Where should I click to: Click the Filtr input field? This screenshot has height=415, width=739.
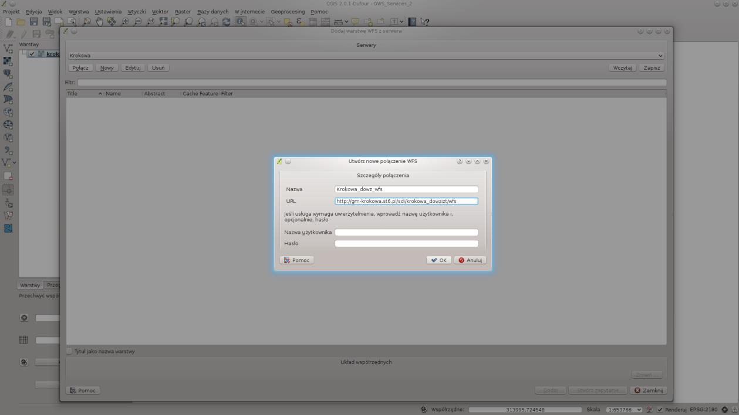coord(372,83)
